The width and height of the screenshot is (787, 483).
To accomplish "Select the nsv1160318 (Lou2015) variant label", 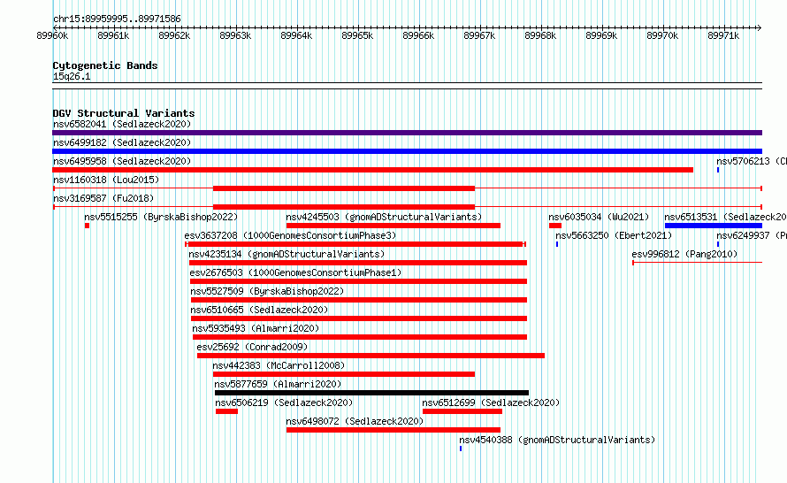I will point(106,180).
